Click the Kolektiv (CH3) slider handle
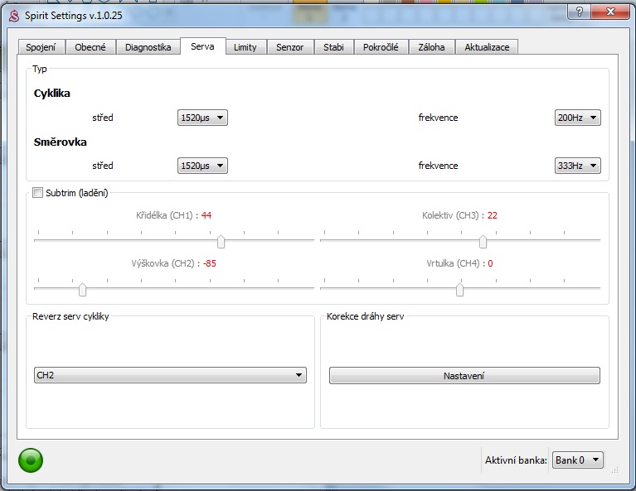 (483, 241)
